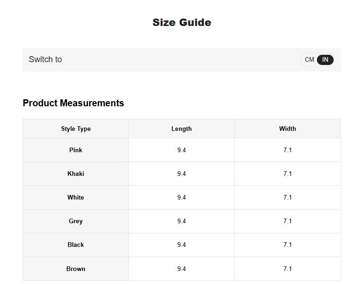Select the IN unit option
Screen dimensions: 348x284
325,59
